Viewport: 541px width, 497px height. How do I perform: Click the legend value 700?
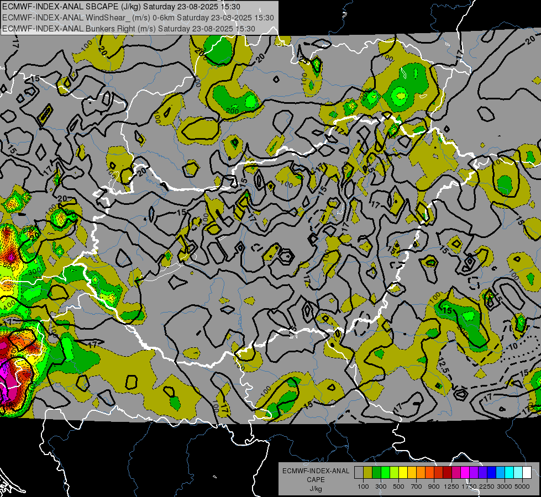pyautogui.click(x=417, y=487)
